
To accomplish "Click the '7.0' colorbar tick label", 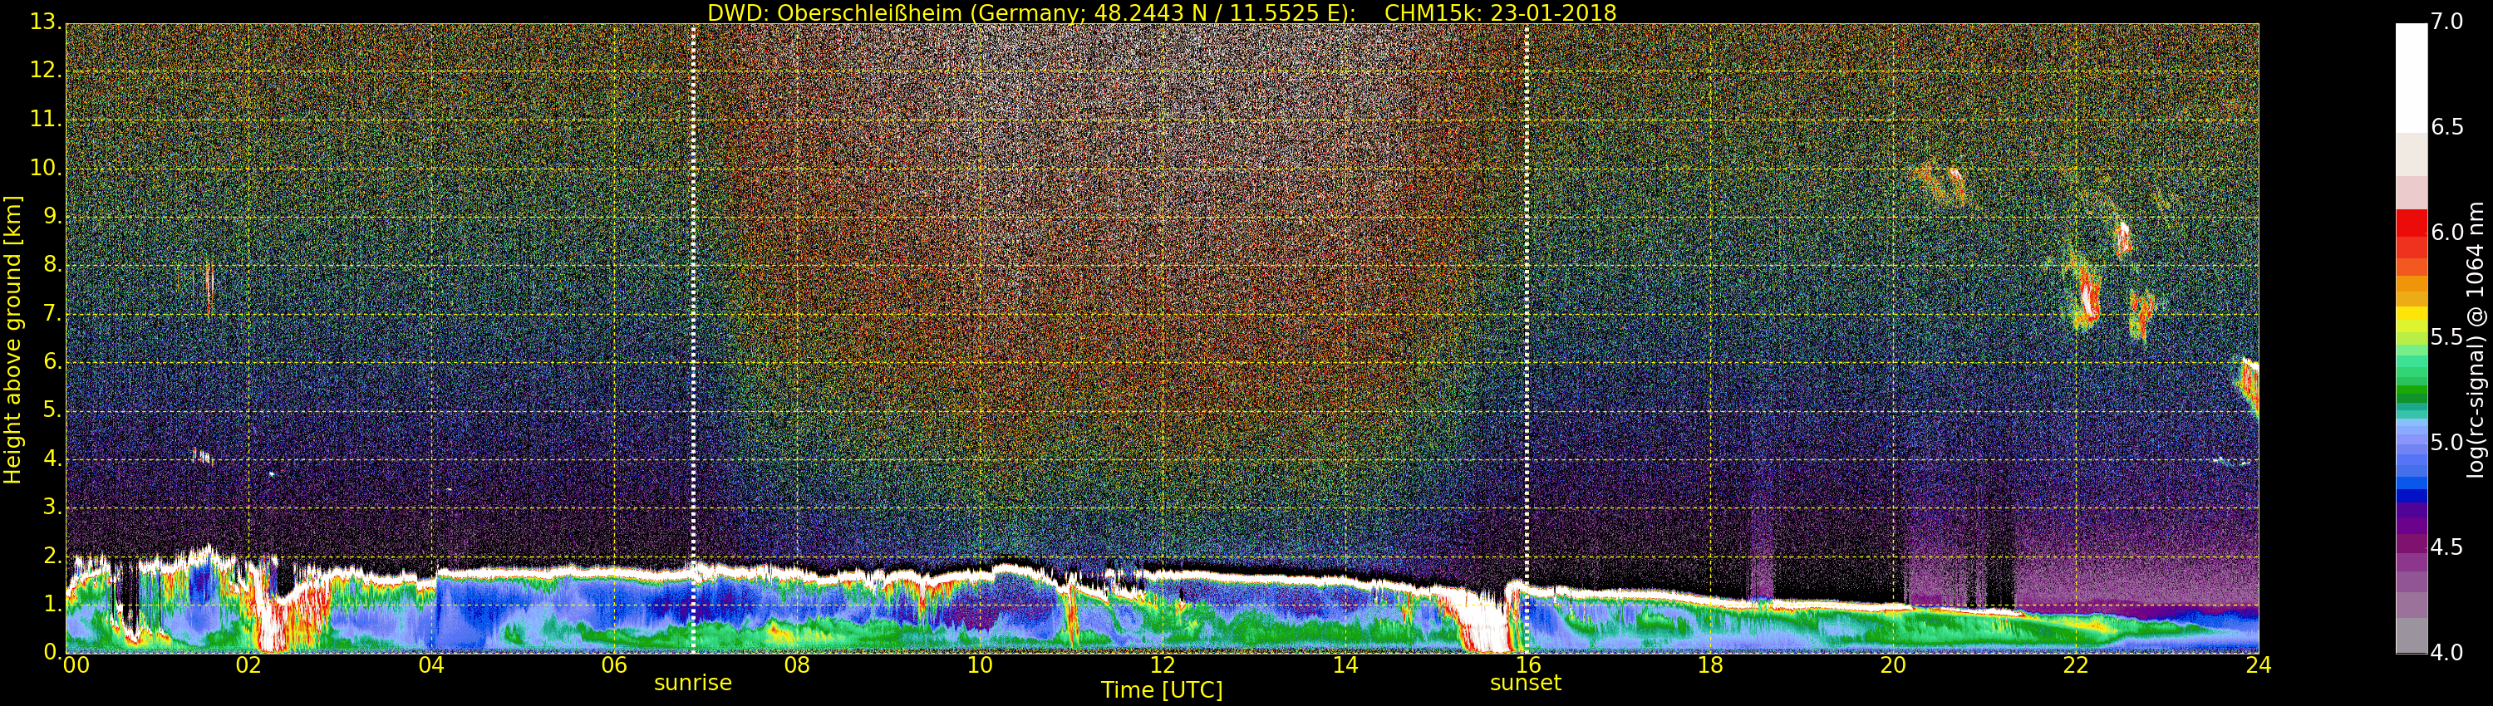I will pyautogui.click(x=2447, y=22).
